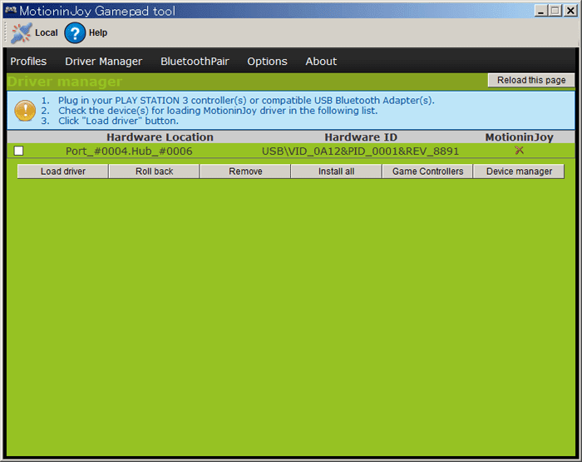The height and width of the screenshot is (462, 582).
Task: Click instruction line about plugging in controller
Action: coord(246,101)
